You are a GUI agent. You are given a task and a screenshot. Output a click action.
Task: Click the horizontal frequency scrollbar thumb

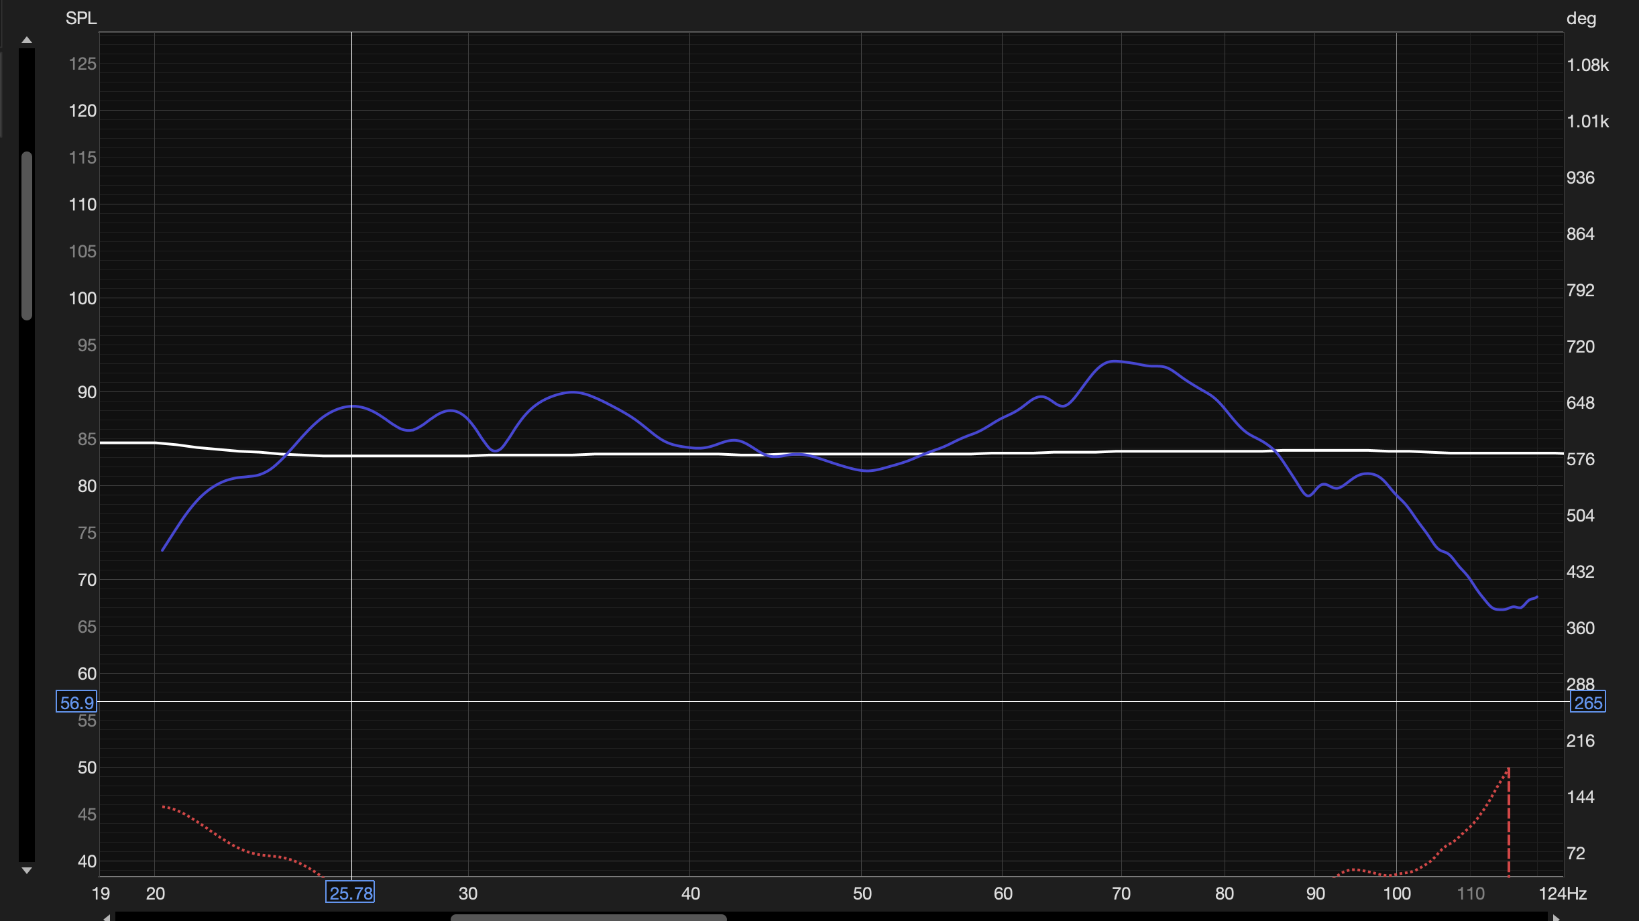(588, 917)
